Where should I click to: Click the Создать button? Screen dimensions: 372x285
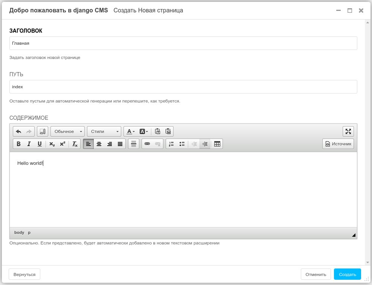[x=347, y=274]
